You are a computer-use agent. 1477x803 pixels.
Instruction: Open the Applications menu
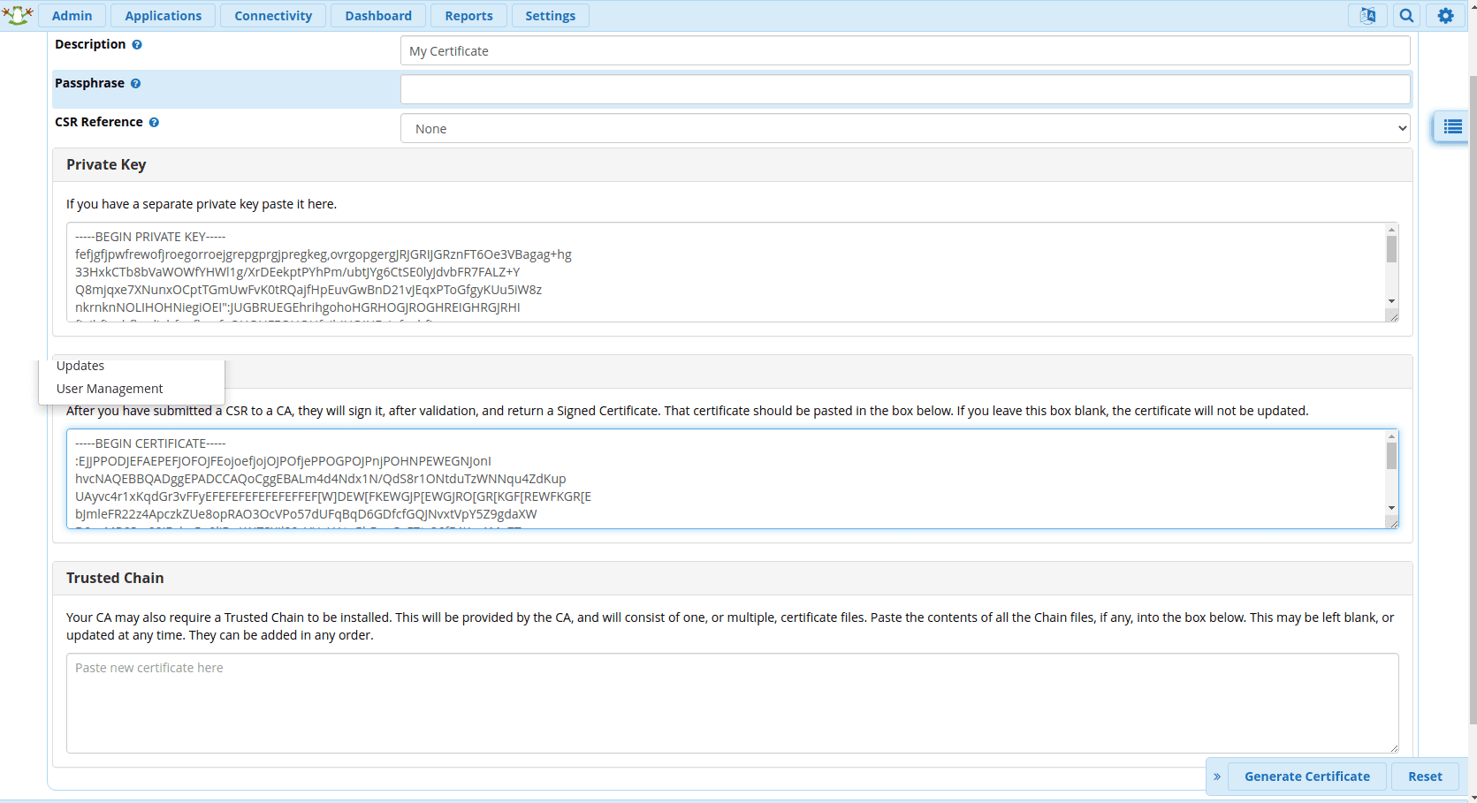164,16
